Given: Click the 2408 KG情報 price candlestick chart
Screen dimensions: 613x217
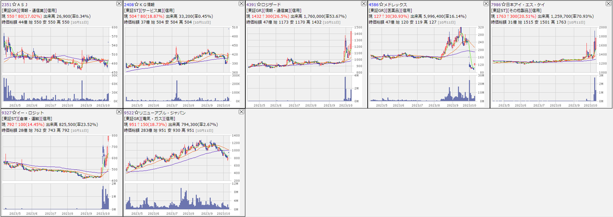Looking at the screenshot, I should 178,50.
